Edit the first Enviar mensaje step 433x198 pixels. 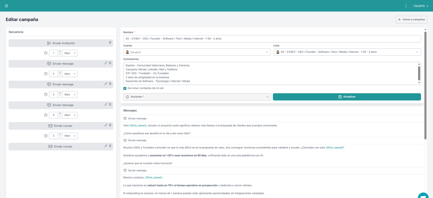(106, 63)
